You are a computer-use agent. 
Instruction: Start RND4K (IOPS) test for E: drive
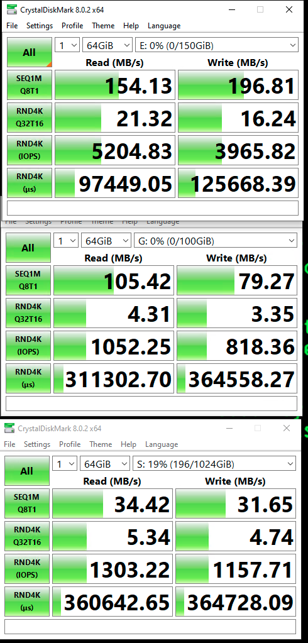click(x=30, y=150)
